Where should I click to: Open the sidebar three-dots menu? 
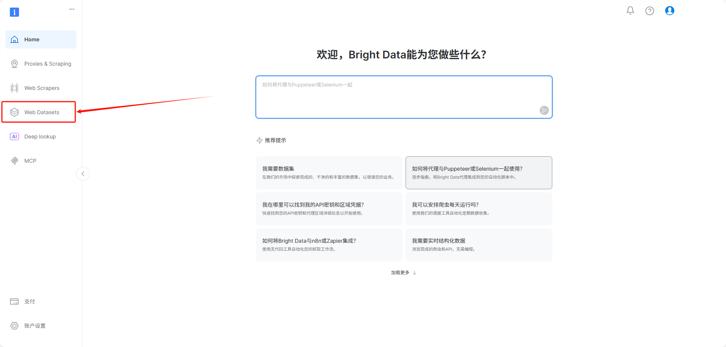coord(72,9)
